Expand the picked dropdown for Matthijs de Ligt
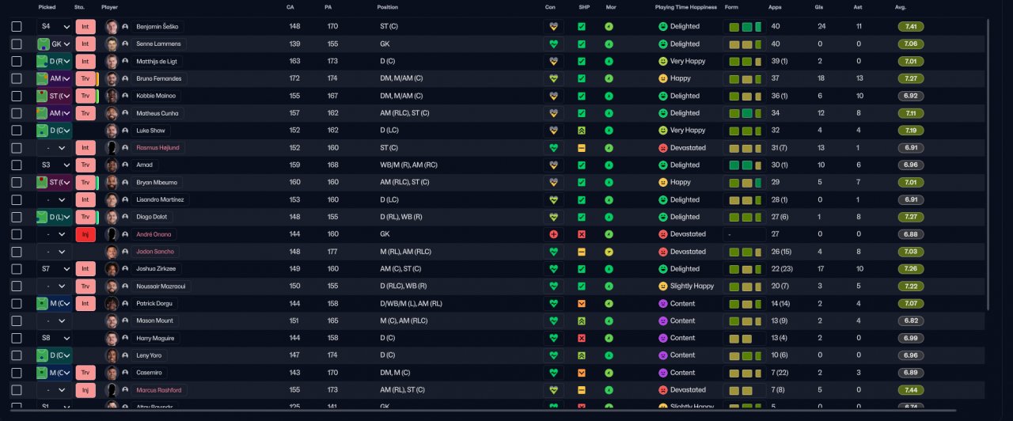Screen dimensions: 1013x421 pyautogui.click(x=54, y=61)
